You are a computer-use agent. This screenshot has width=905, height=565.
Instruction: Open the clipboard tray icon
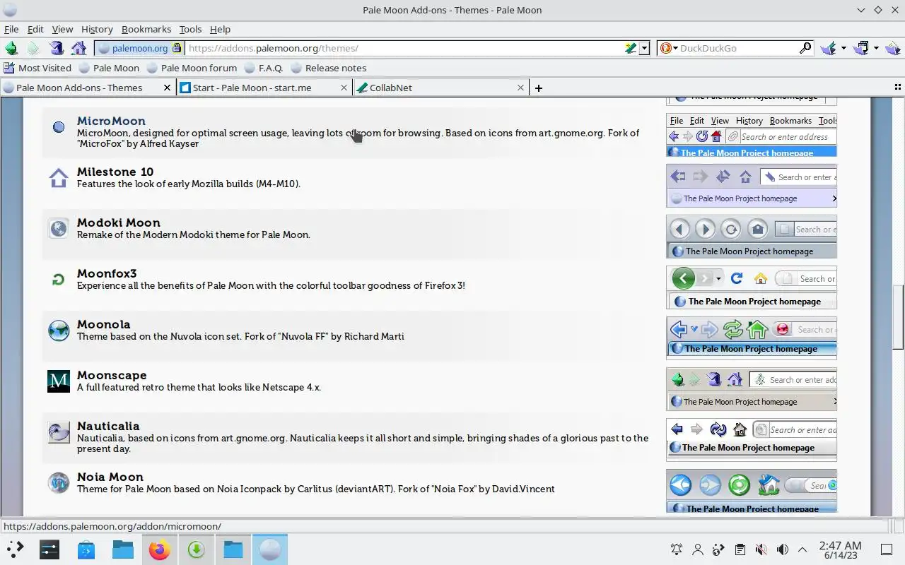pyautogui.click(x=740, y=549)
